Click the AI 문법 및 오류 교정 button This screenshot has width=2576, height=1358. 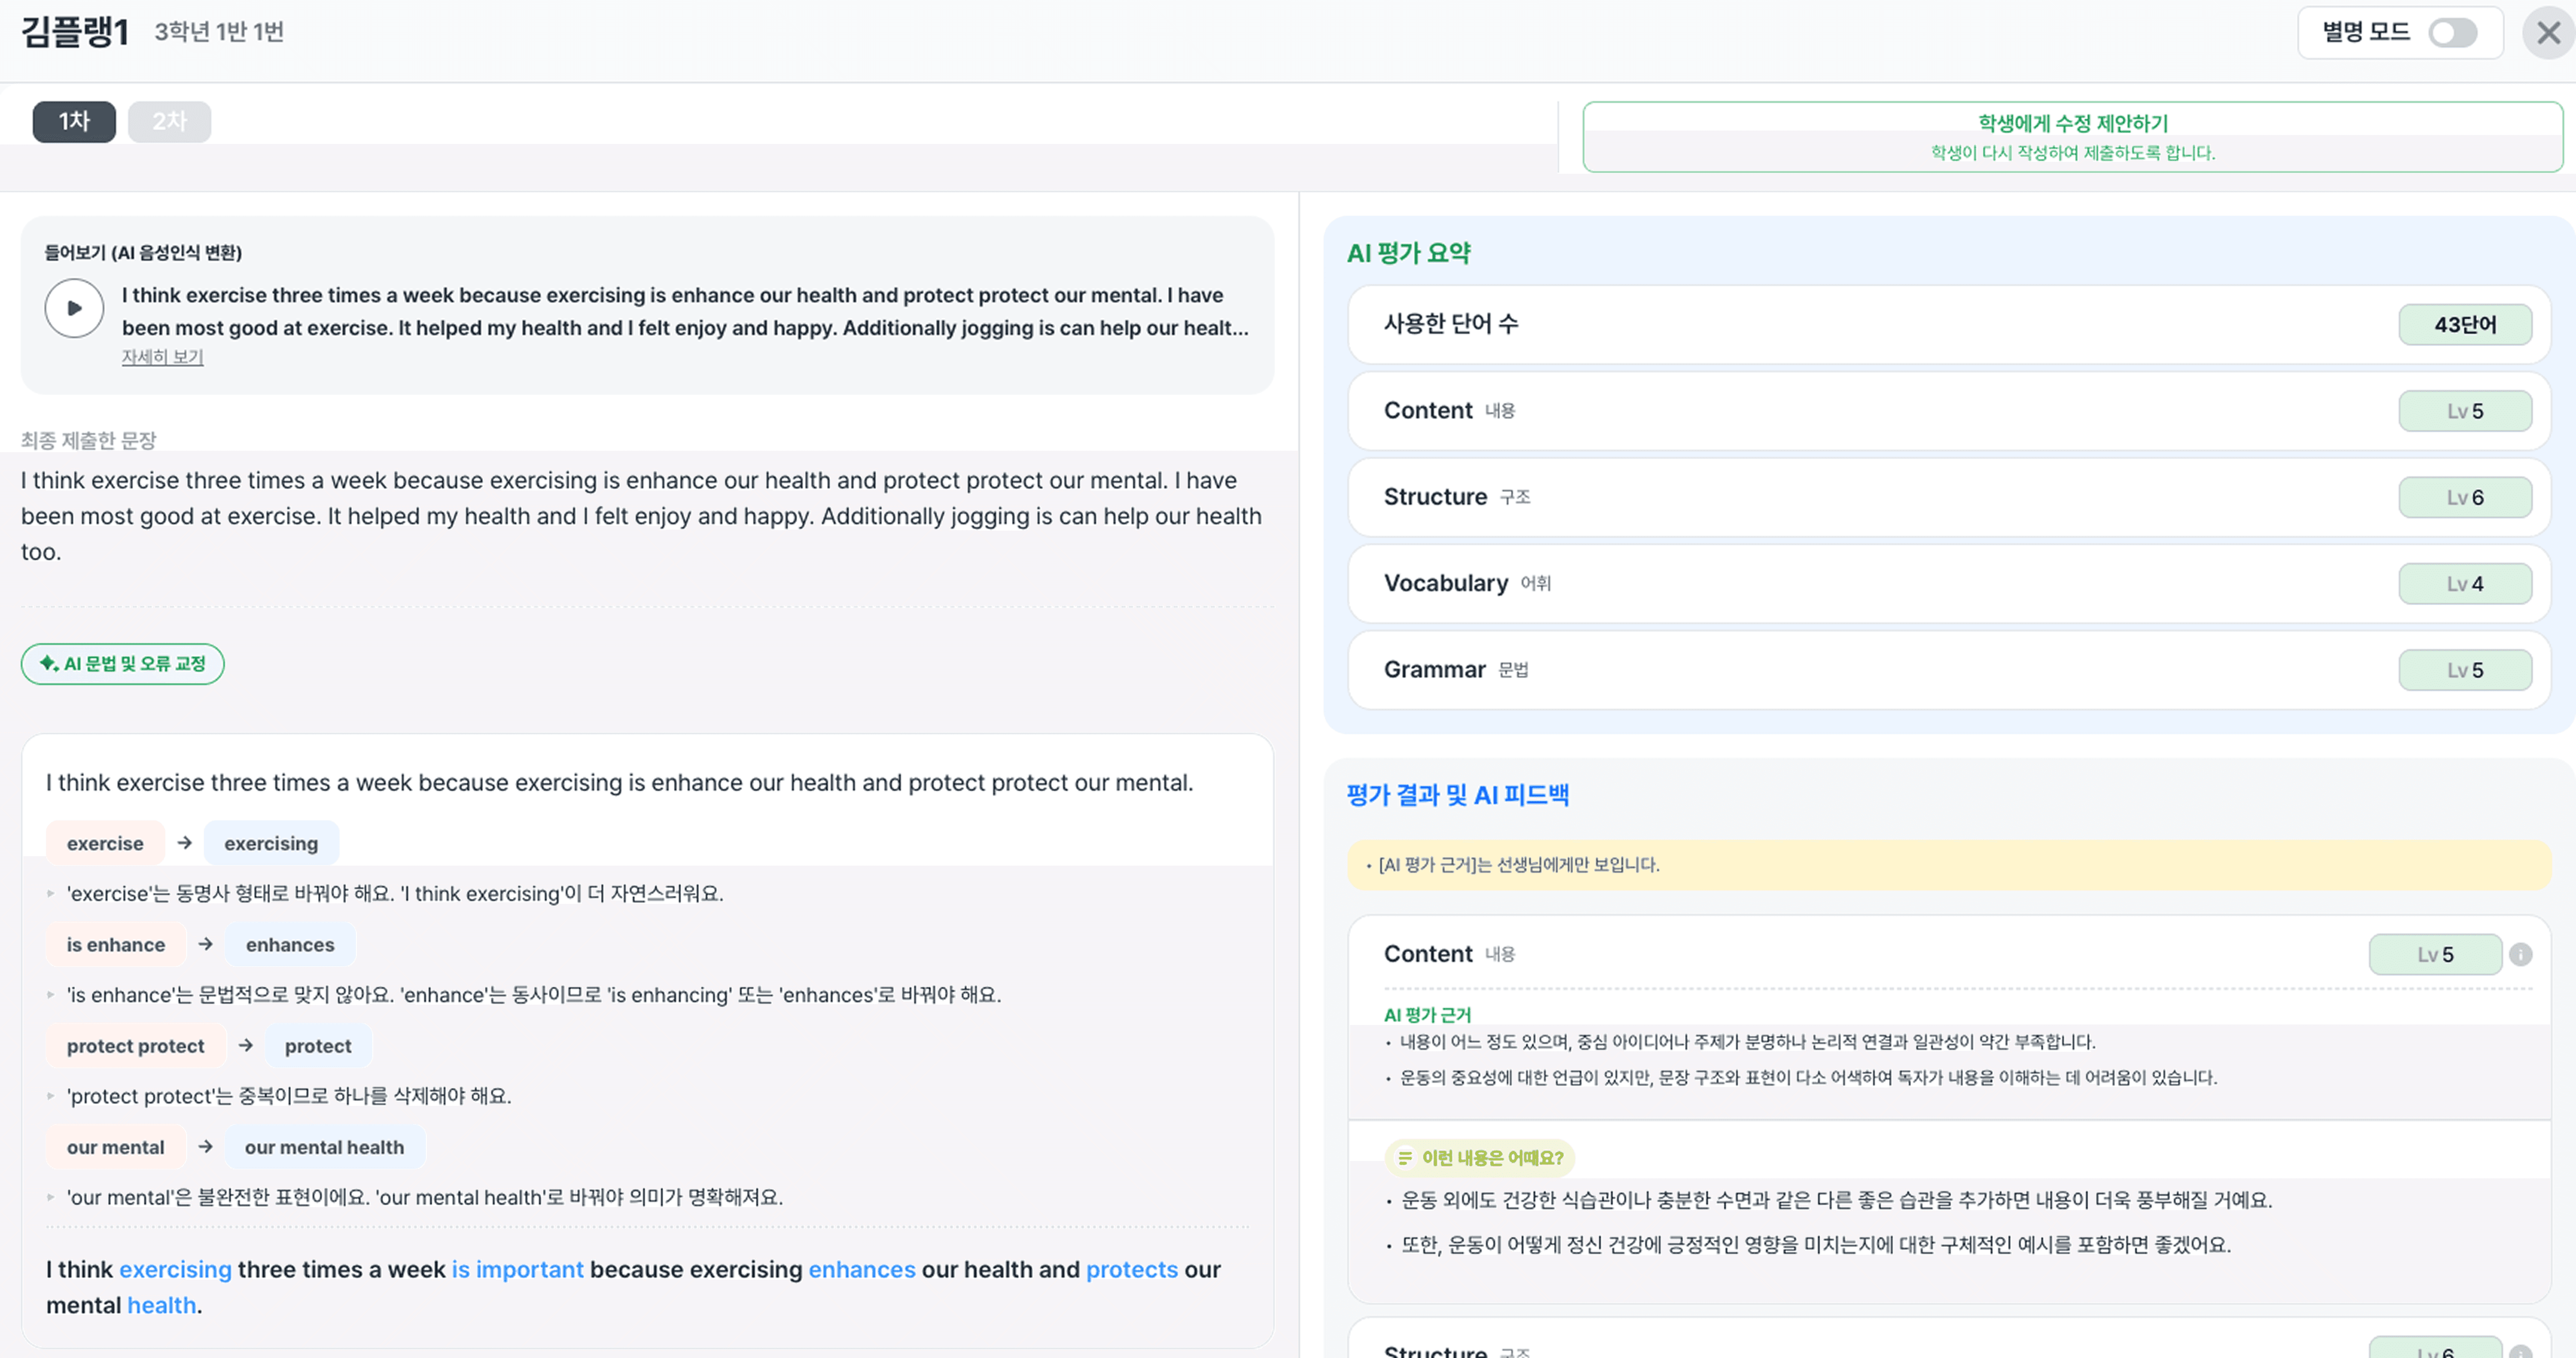pyautogui.click(x=123, y=664)
